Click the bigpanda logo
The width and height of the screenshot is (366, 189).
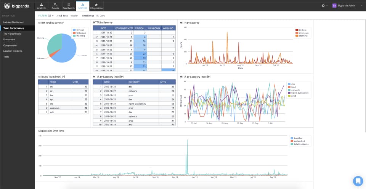coord(16,6)
